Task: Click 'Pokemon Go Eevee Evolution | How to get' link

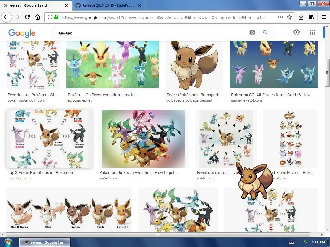Action: 139,173
